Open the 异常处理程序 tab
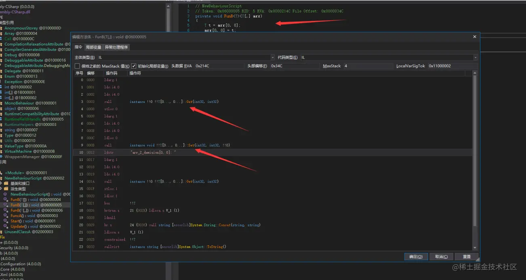This screenshot has width=526, height=280. [116, 47]
